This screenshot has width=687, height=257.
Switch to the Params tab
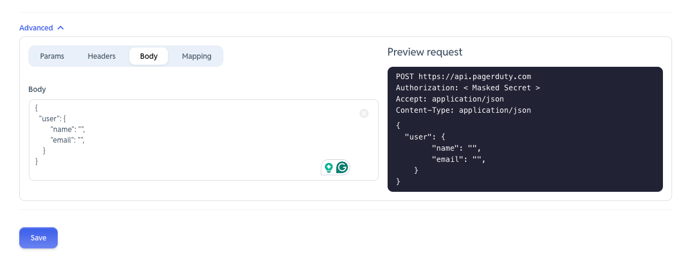pyautogui.click(x=52, y=56)
